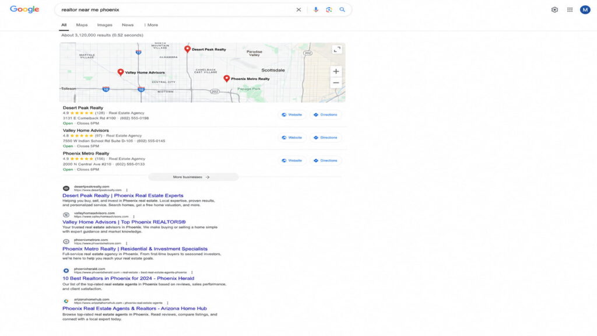Viewport: 597px width, 336px height.
Task: Click the Paradise Valley map label
Action: pos(254,53)
